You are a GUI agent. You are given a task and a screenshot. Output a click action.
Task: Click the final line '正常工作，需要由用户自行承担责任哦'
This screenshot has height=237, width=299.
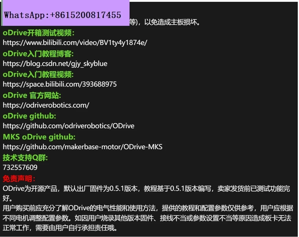coord(60,228)
